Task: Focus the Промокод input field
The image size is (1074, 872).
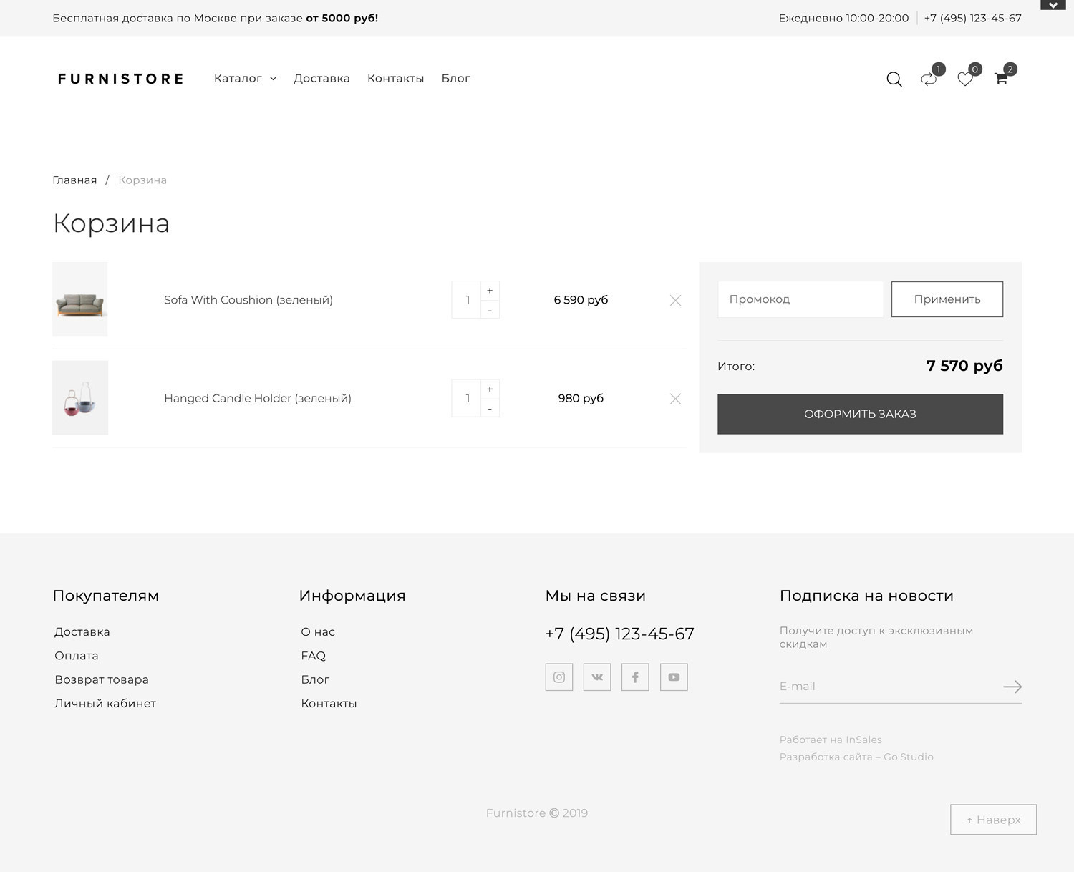Action: coord(800,299)
